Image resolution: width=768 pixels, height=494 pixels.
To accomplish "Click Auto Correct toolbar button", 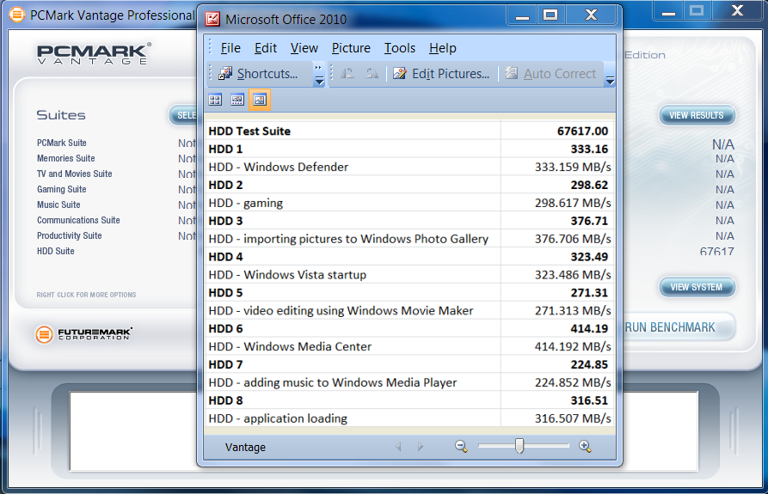I will pos(550,74).
